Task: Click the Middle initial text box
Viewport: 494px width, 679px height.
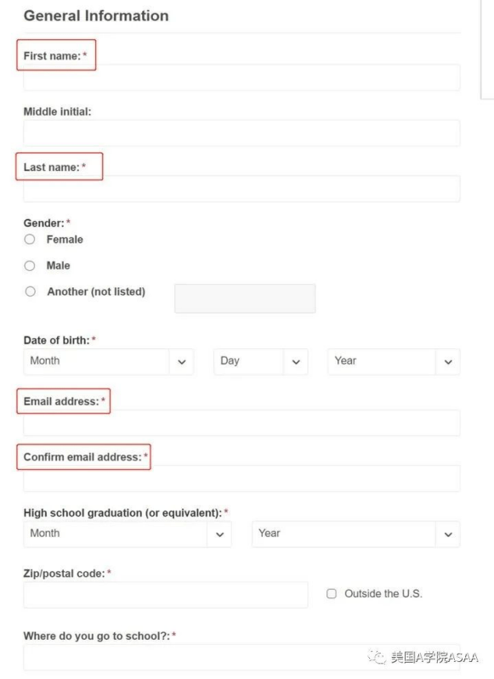Action: click(241, 133)
